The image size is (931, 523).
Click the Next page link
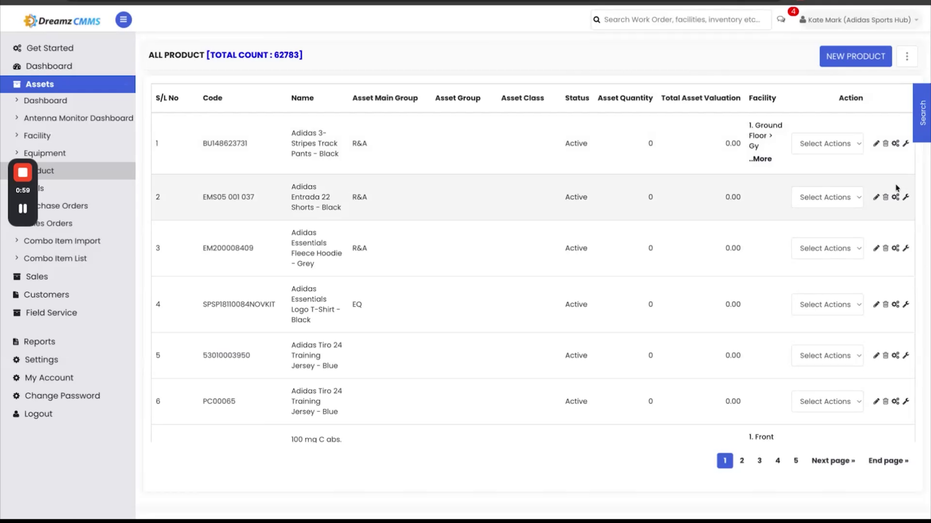coord(833,461)
